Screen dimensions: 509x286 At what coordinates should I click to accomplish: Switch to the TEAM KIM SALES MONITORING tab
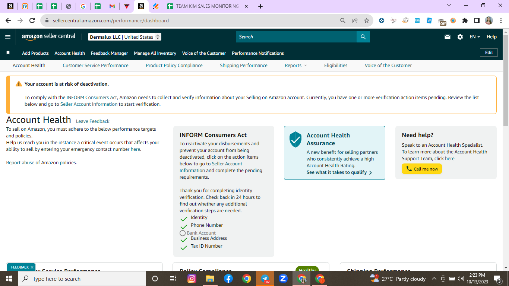207,6
